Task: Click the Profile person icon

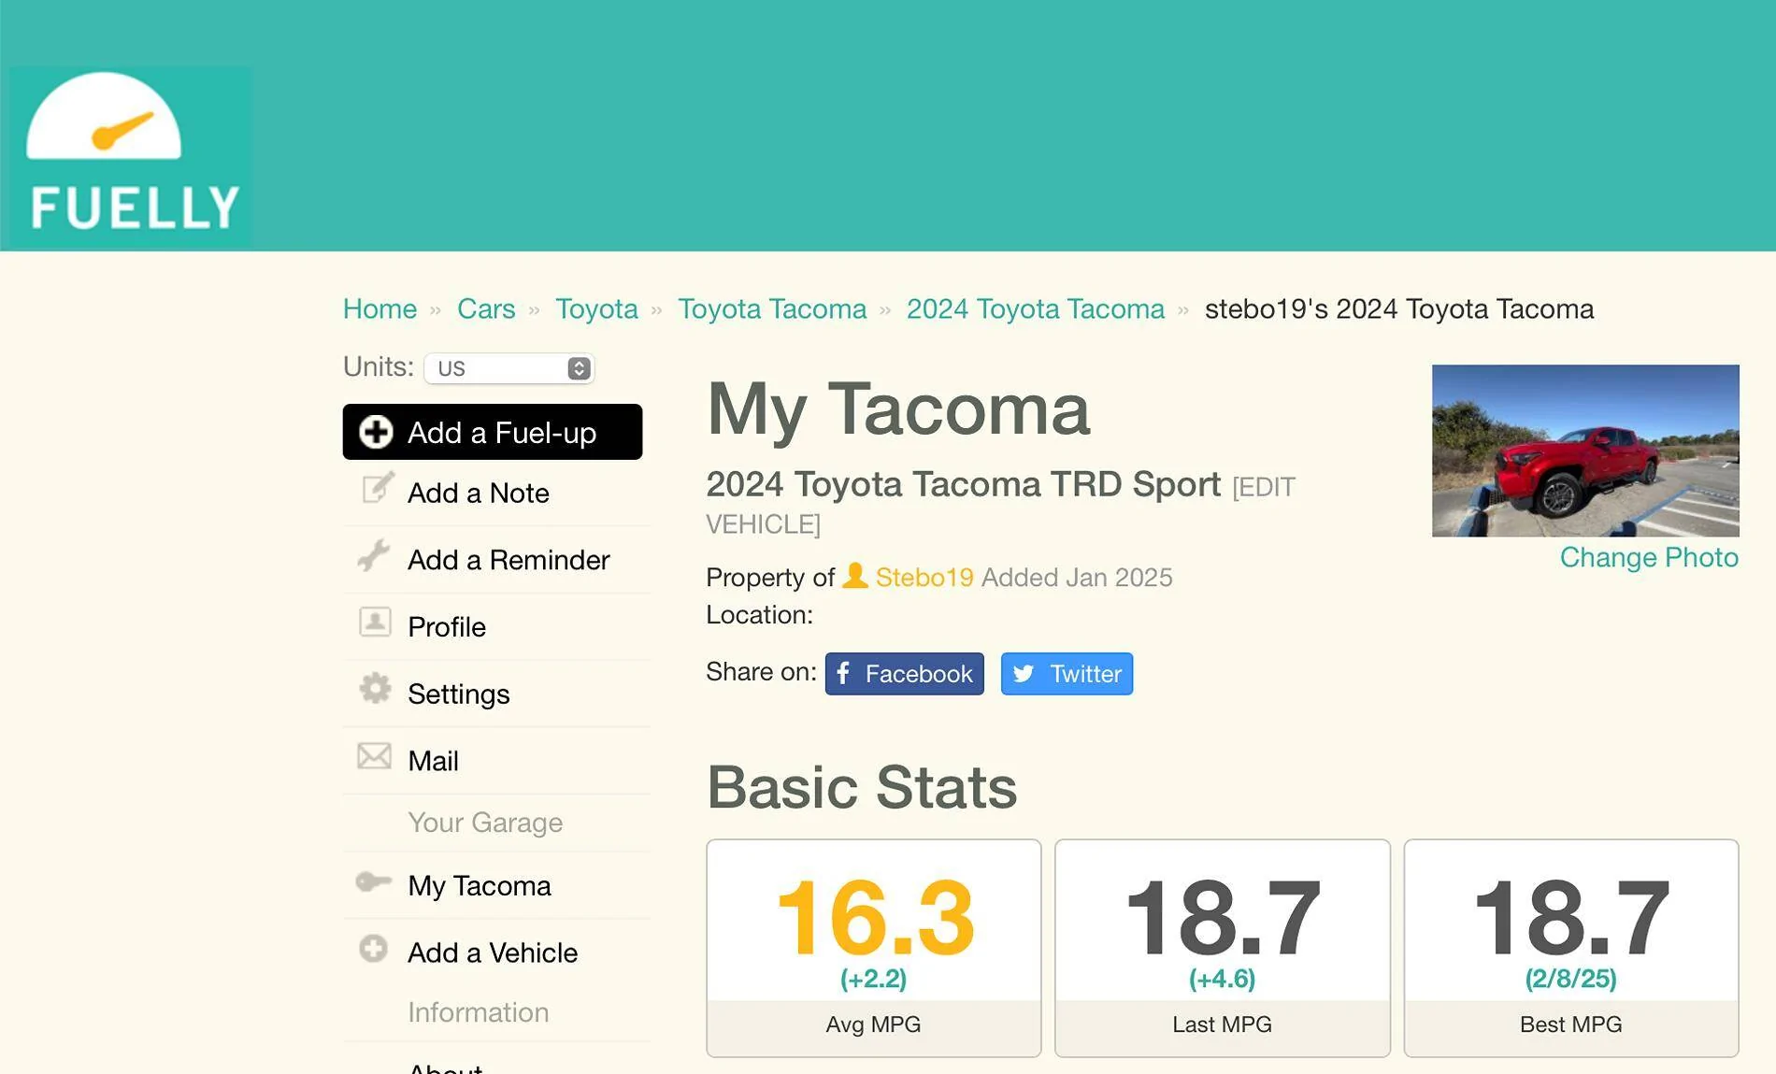Action: (x=375, y=623)
